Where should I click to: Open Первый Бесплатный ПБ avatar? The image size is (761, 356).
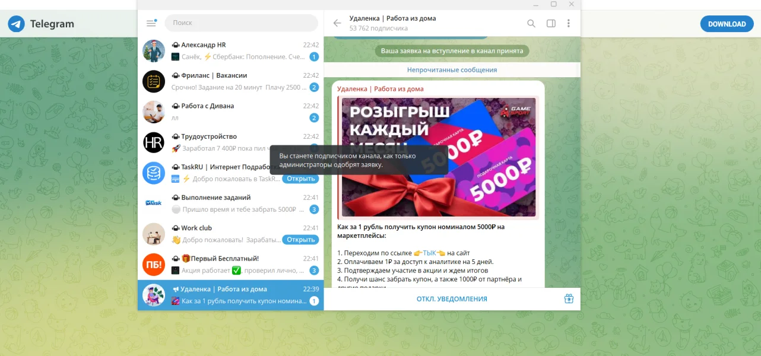pyautogui.click(x=154, y=265)
